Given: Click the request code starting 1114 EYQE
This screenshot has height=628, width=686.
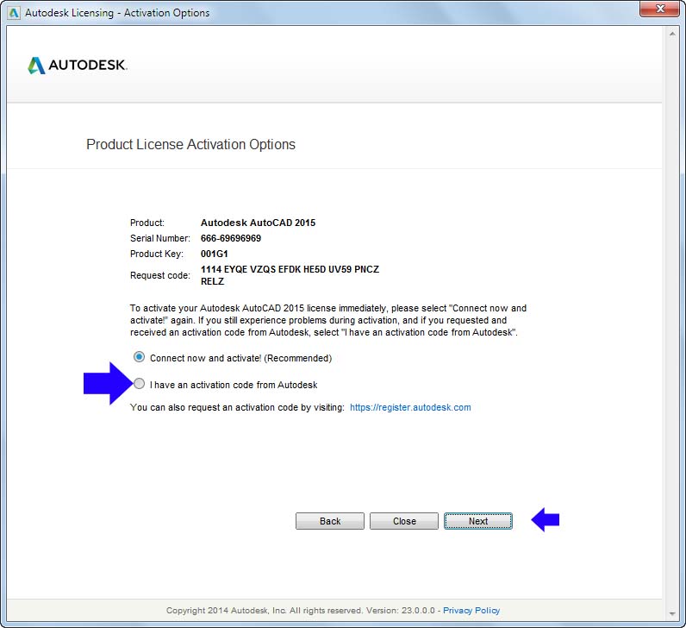Looking at the screenshot, I should tap(290, 275).
